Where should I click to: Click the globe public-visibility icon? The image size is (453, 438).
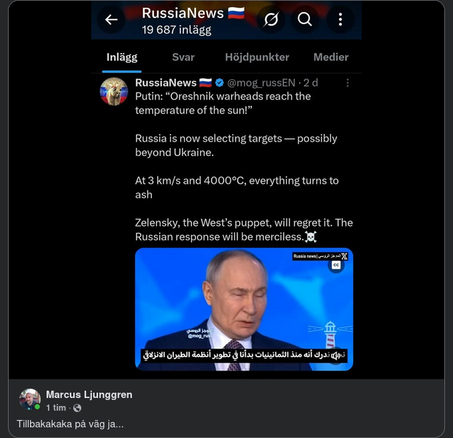pos(77,408)
